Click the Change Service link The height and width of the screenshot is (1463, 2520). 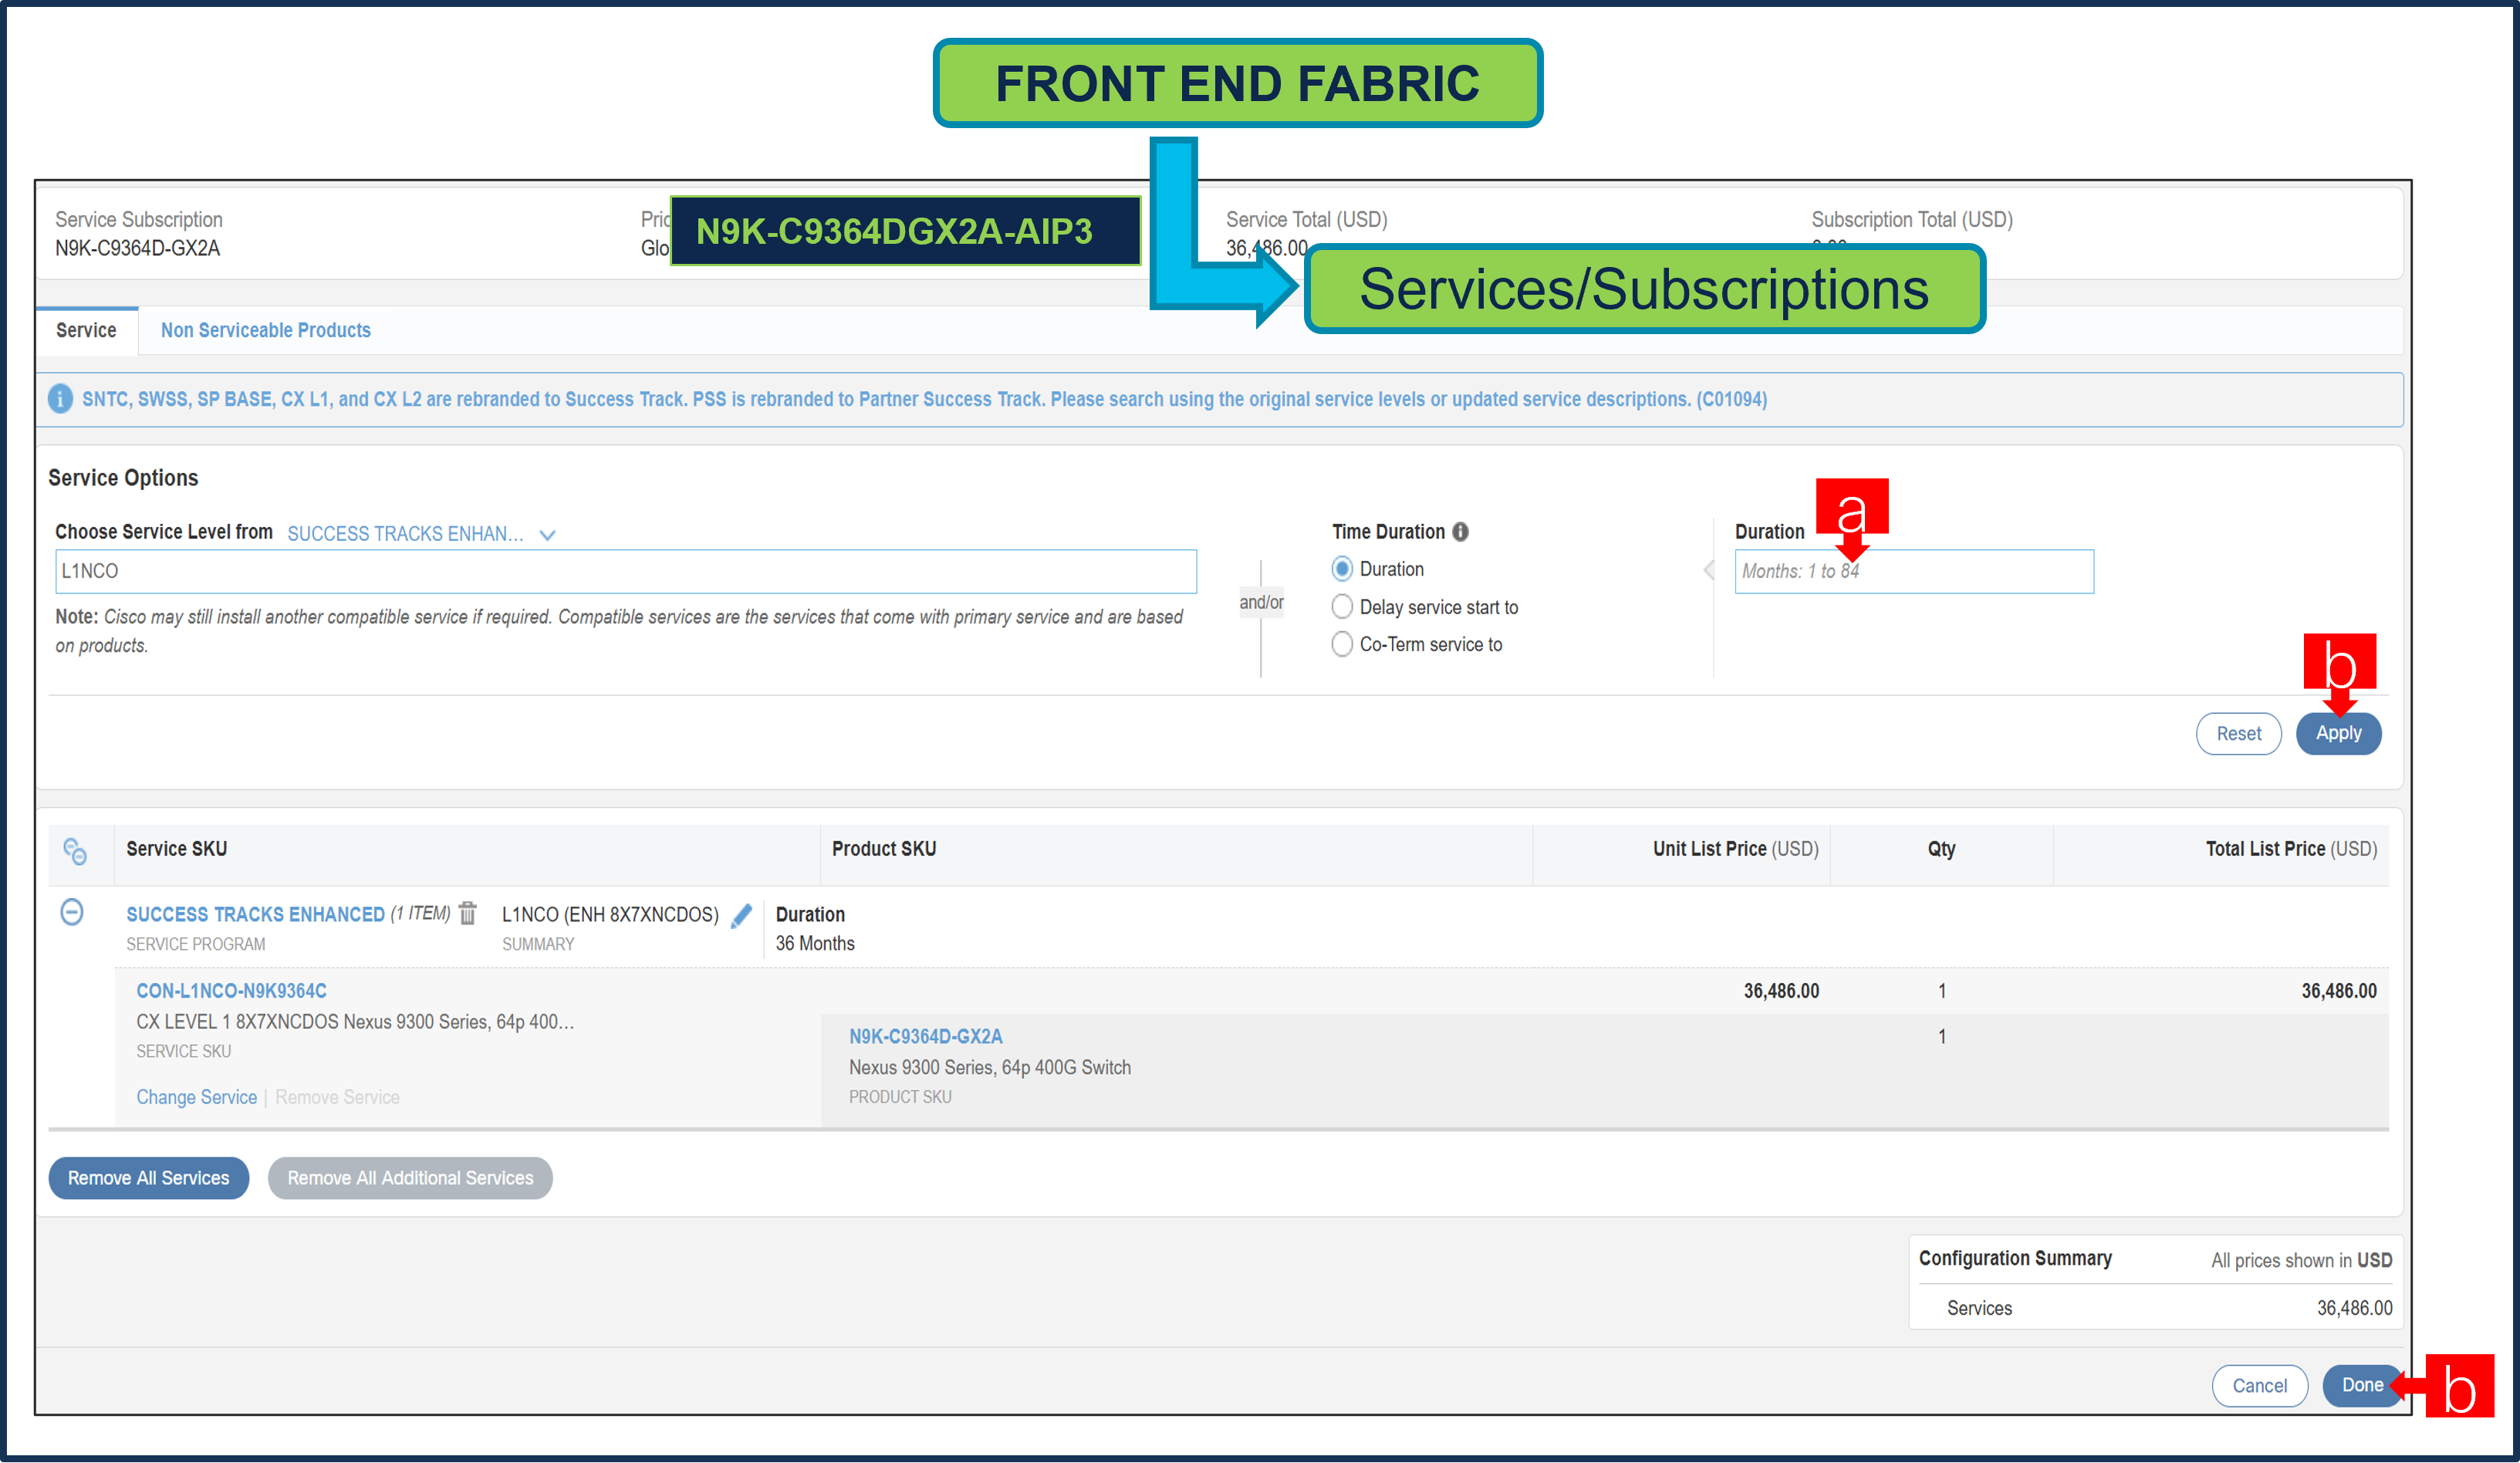196,1097
